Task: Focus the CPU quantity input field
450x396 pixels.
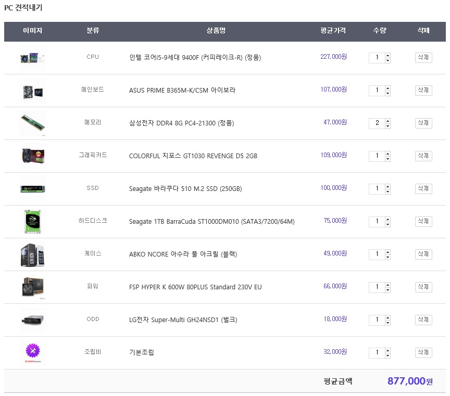Action: point(377,58)
